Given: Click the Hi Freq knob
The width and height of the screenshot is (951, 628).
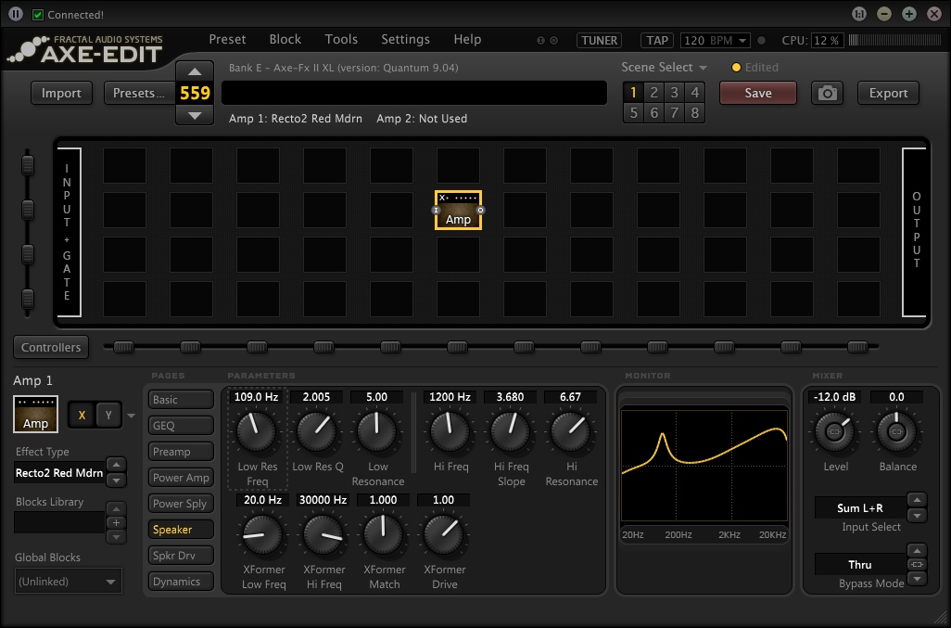Looking at the screenshot, I should pos(450,431).
